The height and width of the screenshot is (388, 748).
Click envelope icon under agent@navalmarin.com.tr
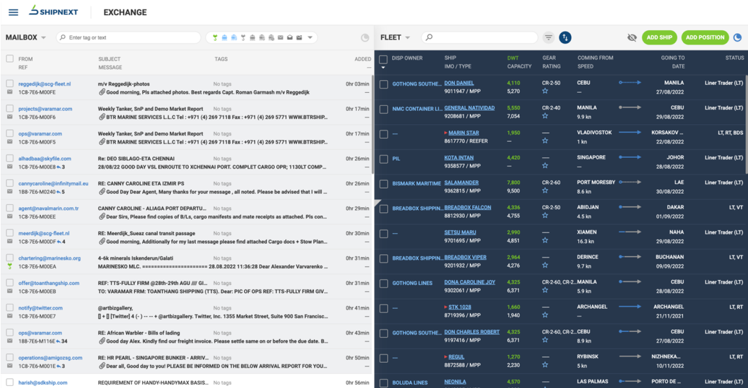click(x=10, y=216)
